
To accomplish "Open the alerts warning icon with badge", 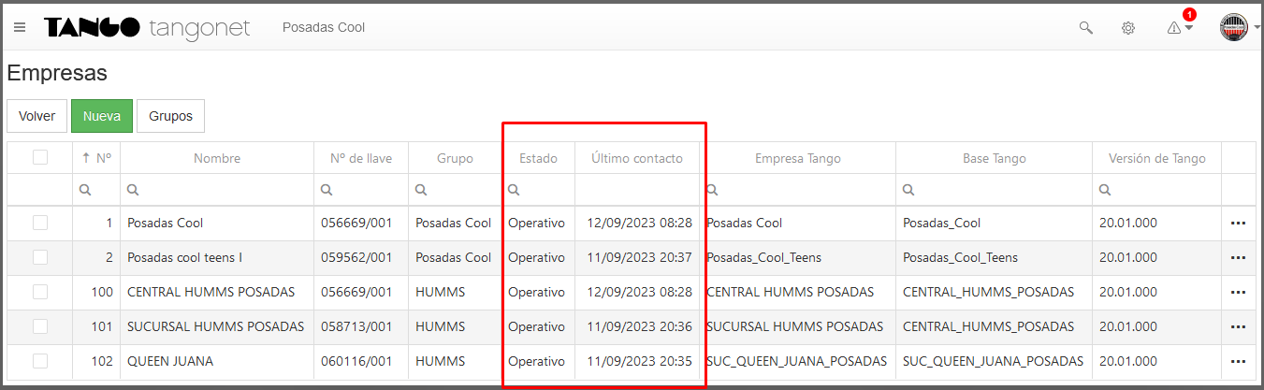I will pos(1174,28).
